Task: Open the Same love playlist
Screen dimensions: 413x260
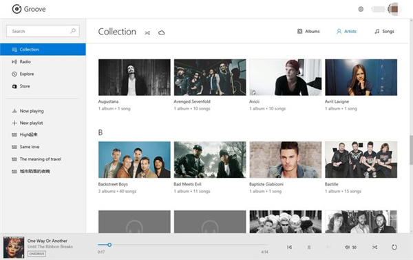Action: pos(43,147)
